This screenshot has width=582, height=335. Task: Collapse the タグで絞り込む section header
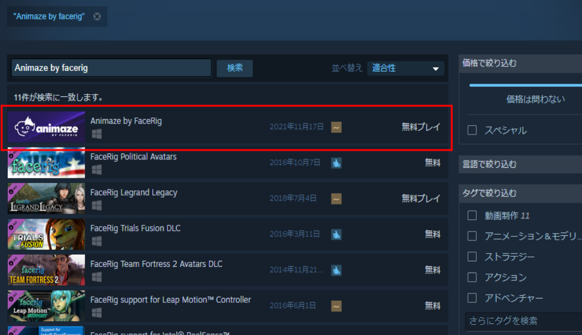tap(520, 193)
